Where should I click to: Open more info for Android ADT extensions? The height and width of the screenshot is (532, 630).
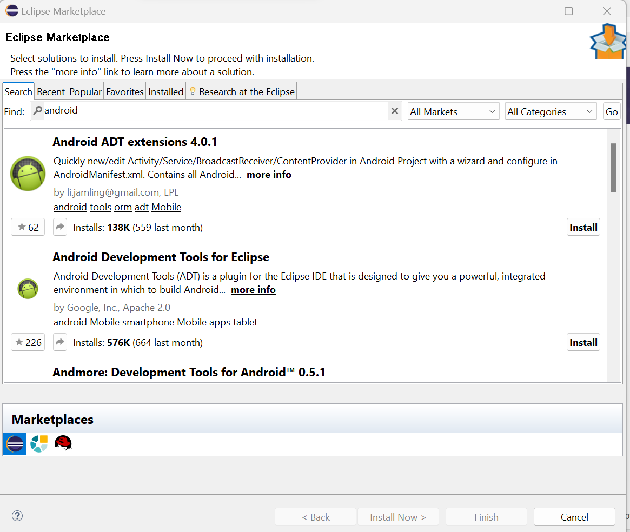click(269, 175)
